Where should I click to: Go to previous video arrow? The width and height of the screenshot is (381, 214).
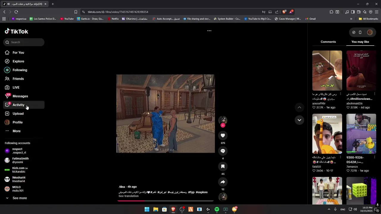pyautogui.click(x=299, y=107)
